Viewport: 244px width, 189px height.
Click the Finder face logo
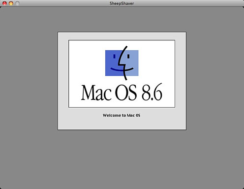tap(122, 63)
